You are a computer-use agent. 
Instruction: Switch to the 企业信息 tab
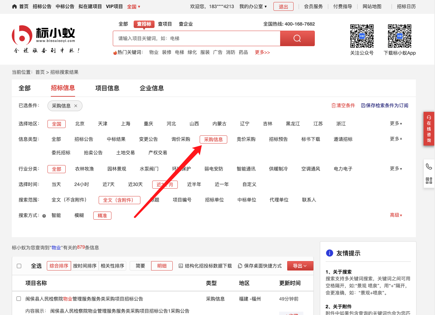[152, 88]
